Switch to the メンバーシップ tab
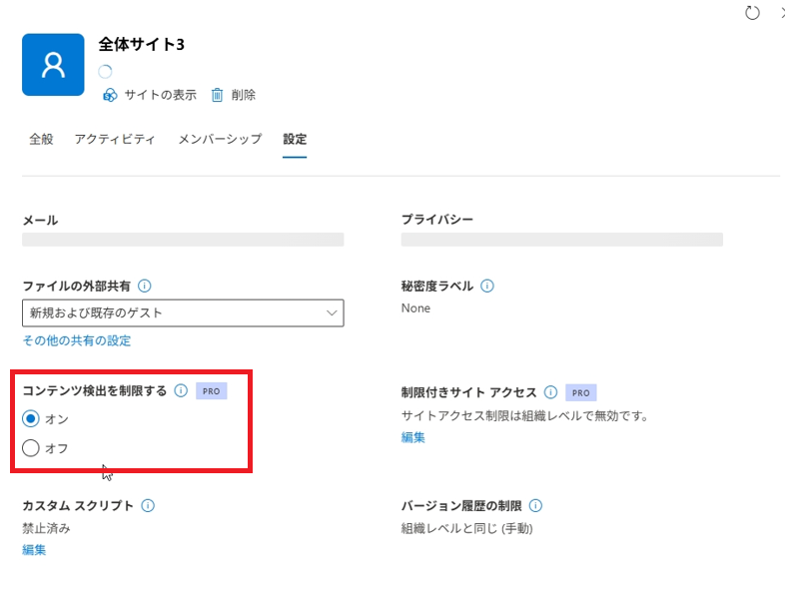The width and height of the screenshot is (785, 602). (221, 139)
